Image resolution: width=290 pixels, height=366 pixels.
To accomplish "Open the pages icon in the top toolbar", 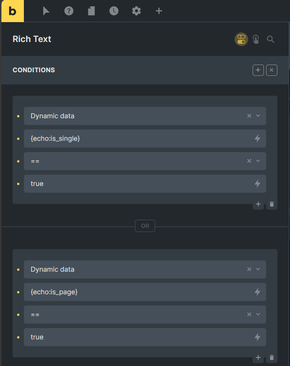I will pos(91,11).
